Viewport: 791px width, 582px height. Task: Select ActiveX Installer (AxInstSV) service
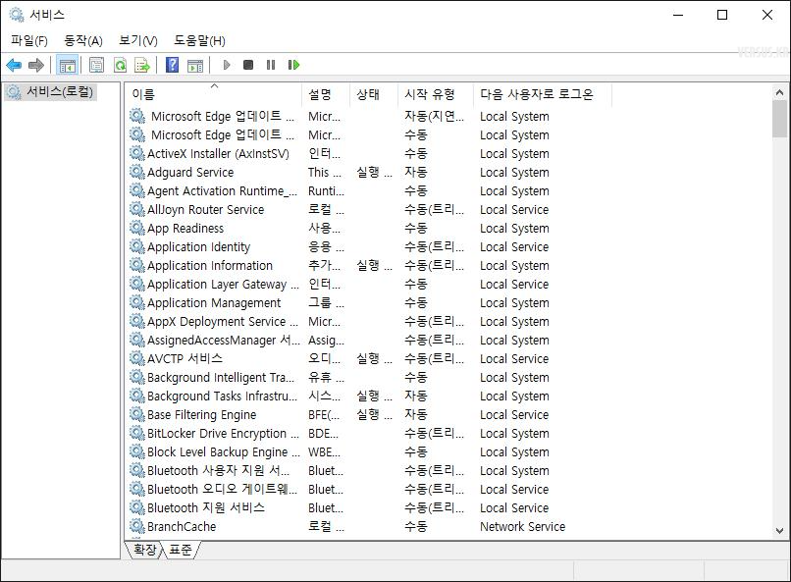click(369, 153)
